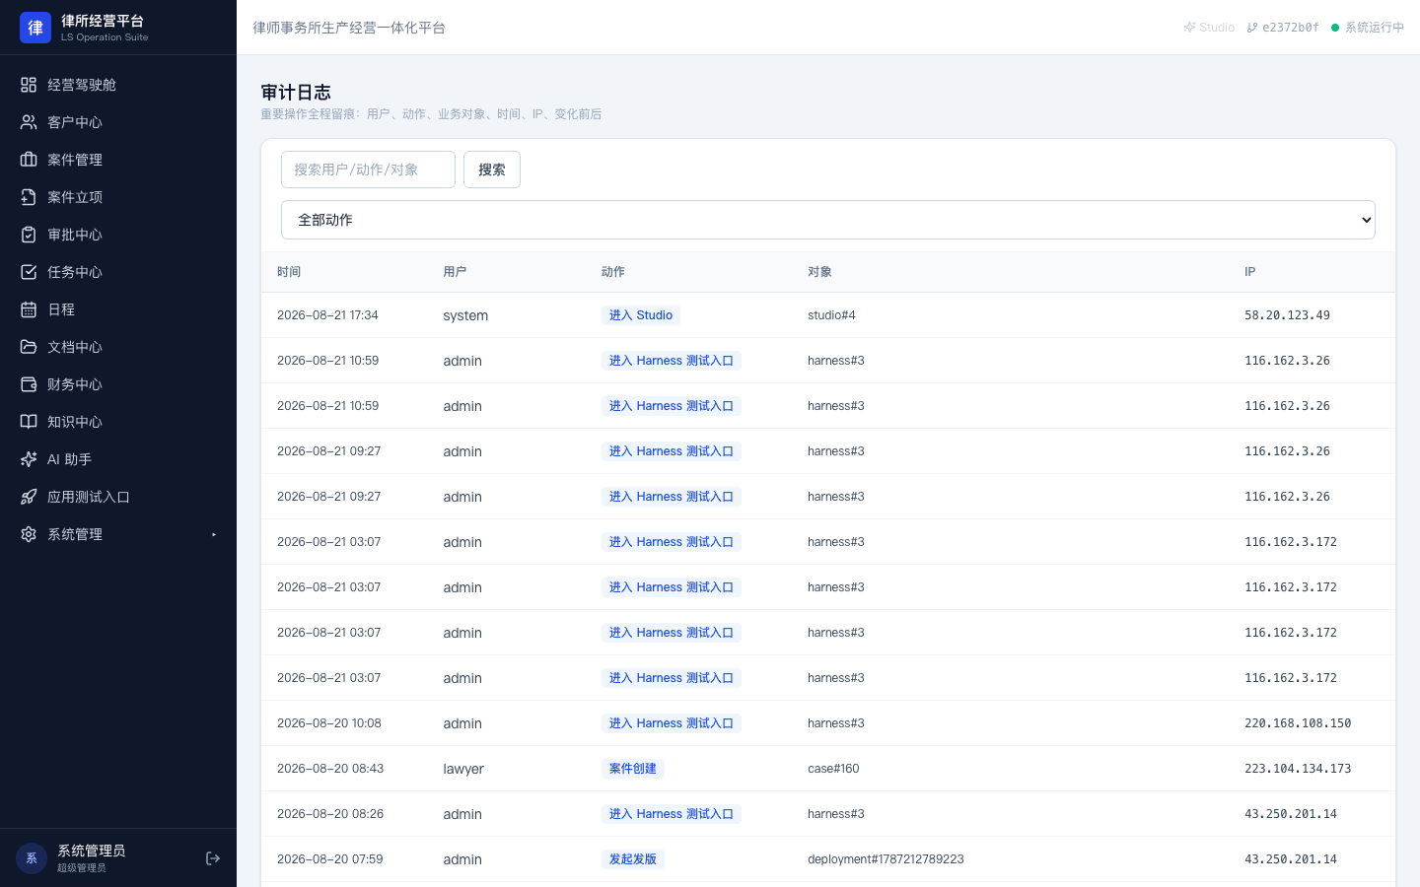Navigate to 财务中心 menu item

point(118,384)
